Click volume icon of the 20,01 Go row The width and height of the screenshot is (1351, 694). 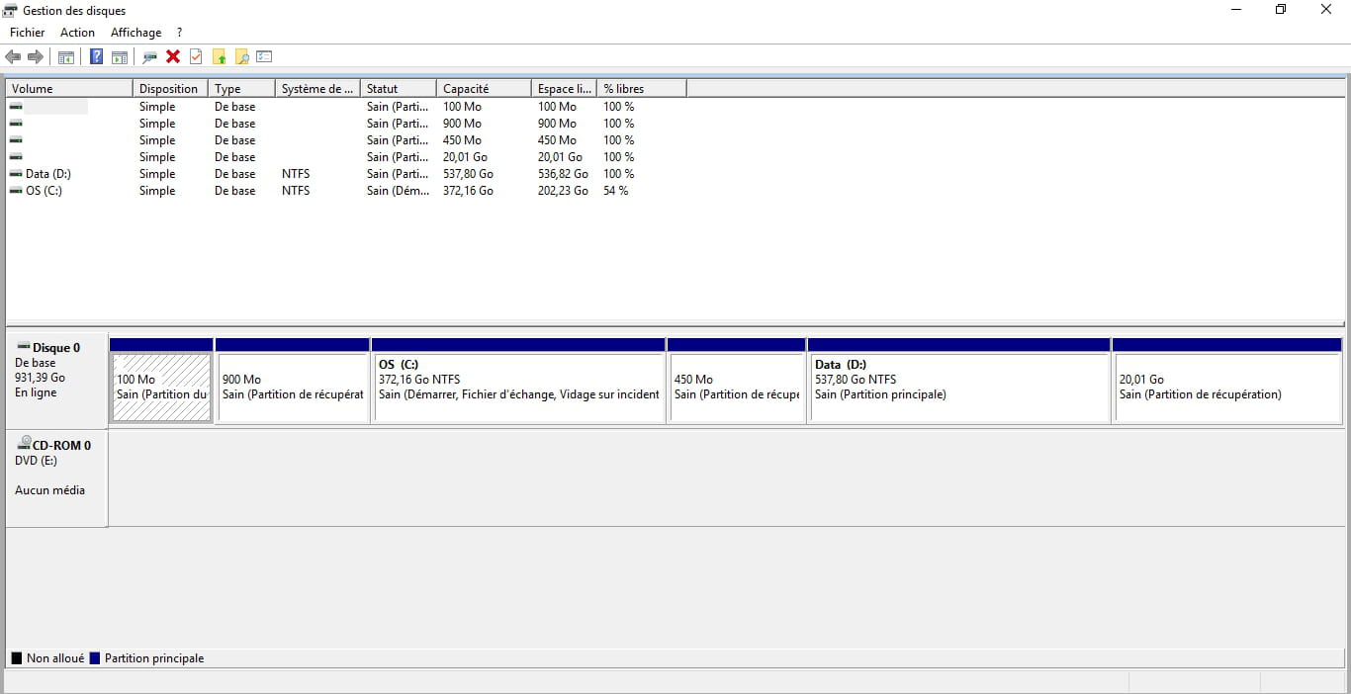pyautogui.click(x=16, y=156)
